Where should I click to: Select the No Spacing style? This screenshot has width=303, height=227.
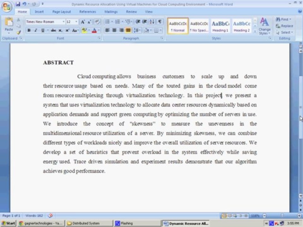[x=199, y=26]
